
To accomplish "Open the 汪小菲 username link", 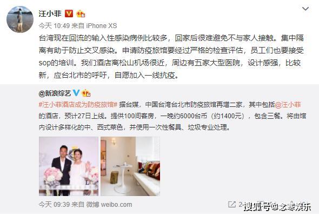I will click(50, 13).
